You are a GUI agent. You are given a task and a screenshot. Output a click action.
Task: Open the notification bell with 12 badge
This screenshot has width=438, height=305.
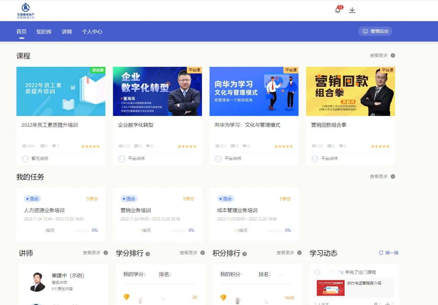click(x=338, y=10)
